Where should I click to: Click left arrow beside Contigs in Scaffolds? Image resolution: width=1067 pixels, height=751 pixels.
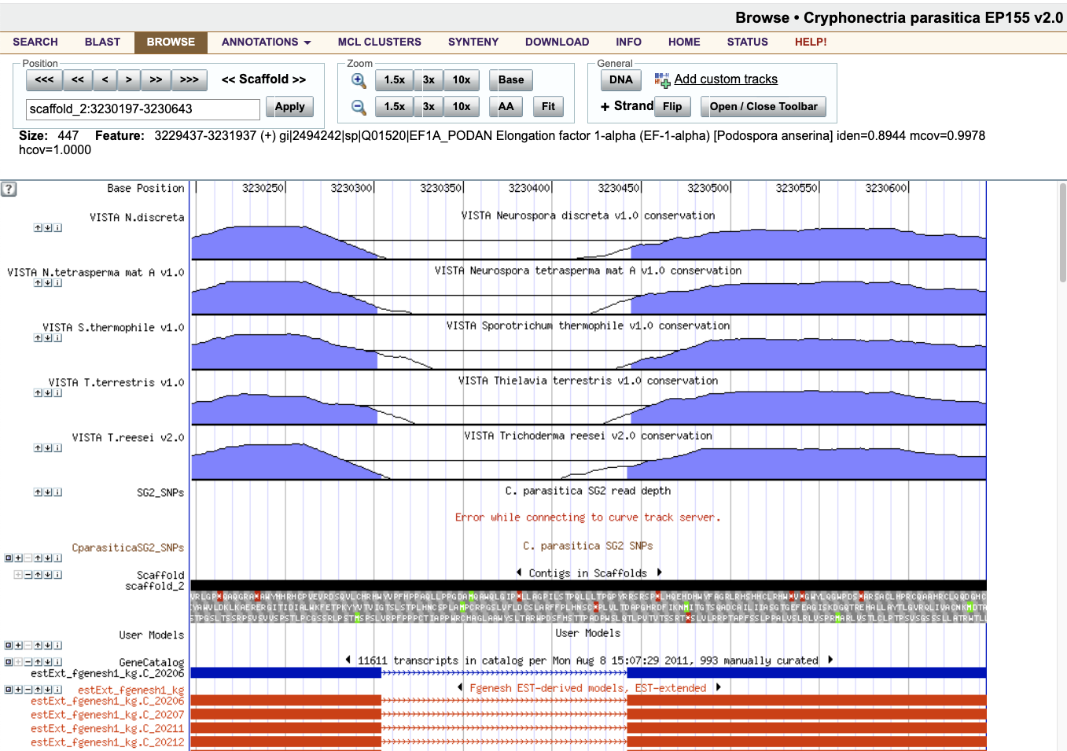(519, 572)
